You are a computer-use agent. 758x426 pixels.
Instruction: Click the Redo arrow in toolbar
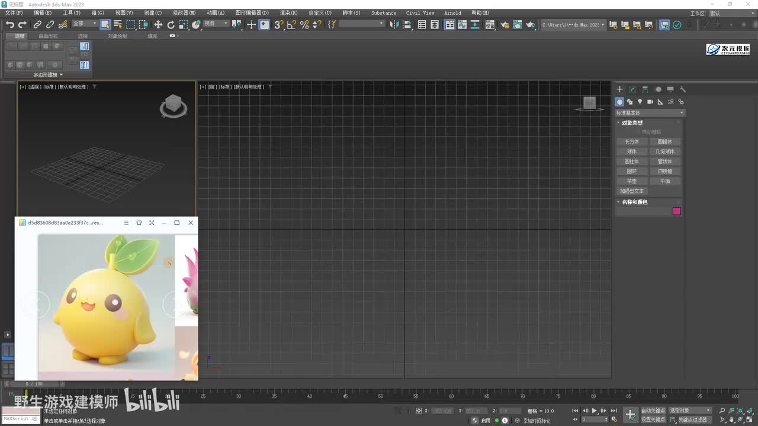23,24
